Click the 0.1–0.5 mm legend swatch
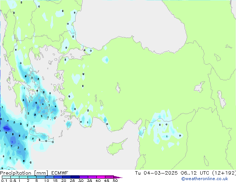Viewport: 236px width, 182px height. pyautogui.click(x=6, y=177)
